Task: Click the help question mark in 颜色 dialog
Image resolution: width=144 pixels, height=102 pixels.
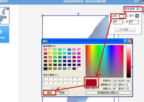Action: (x=126, y=41)
